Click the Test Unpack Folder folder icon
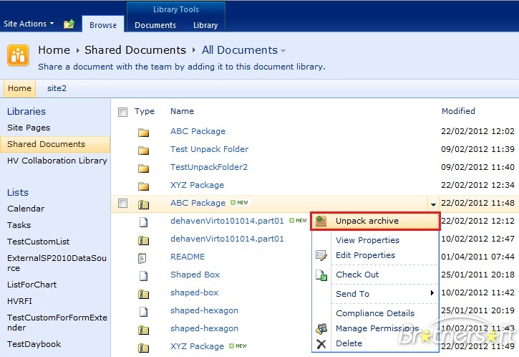The height and width of the screenshot is (357, 519). tap(143, 150)
